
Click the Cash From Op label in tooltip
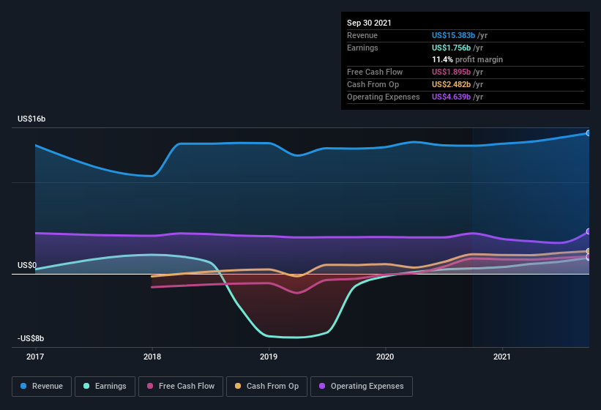tap(373, 84)
